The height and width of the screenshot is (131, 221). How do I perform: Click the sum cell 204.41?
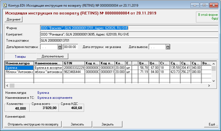pyautogui.click(x=185, y=68)
